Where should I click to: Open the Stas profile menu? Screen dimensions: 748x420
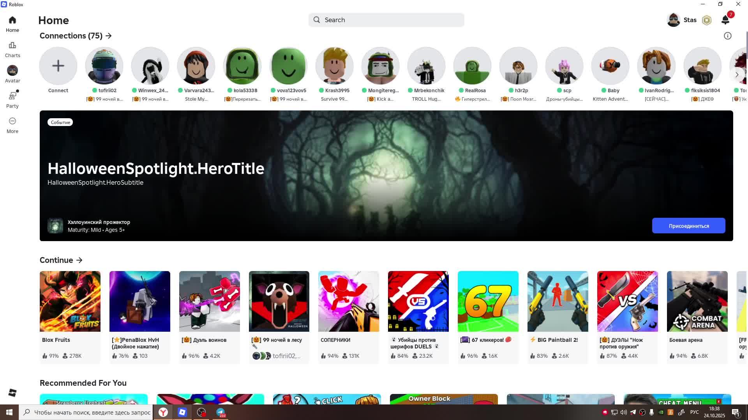pyautogui.click(x=681, y=20)
